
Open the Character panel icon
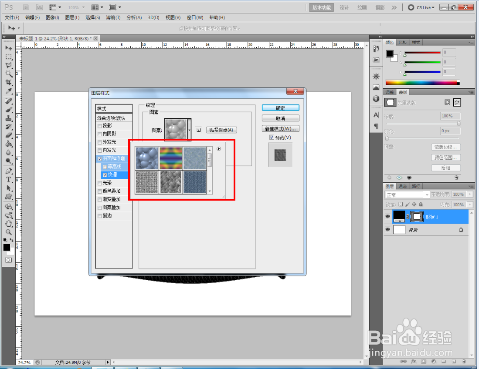tap(376, 115)
